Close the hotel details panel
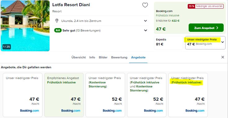Screen dimensions: 228x118 223,57
